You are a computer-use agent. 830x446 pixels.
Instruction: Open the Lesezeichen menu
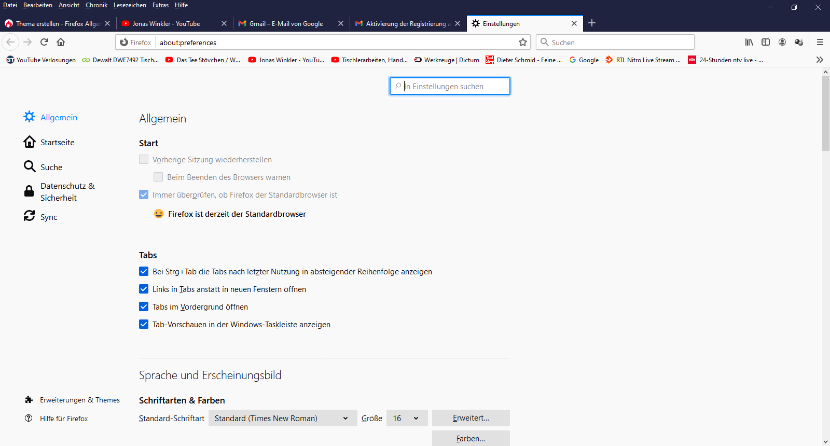tap(130, 5)
